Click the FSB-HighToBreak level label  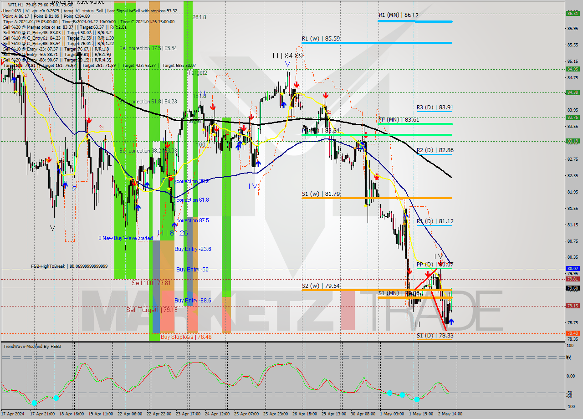(69, 266)
